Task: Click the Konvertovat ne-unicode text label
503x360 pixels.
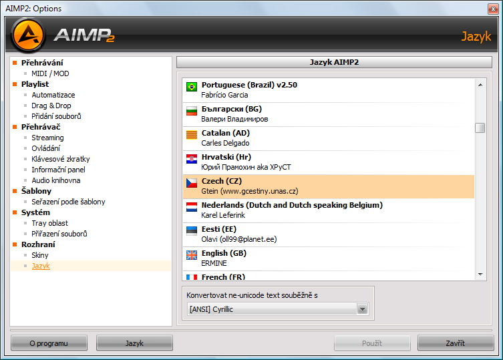Action: tap(252, 295)
